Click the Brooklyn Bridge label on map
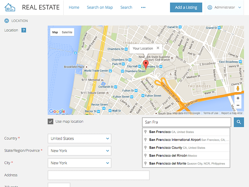This screenshot has width=249, height=187. (x=171, y=93)
